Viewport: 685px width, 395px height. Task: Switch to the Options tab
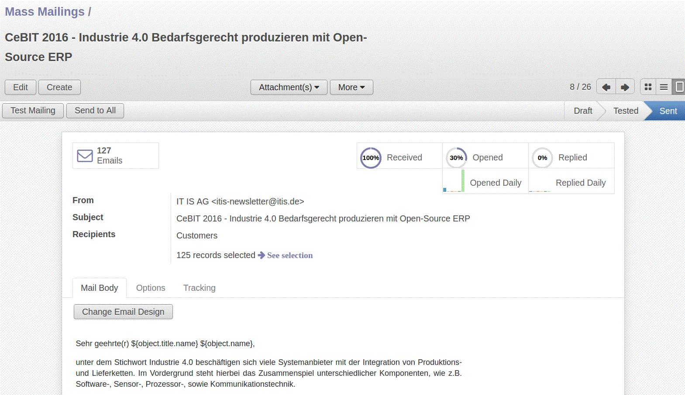pyautogui.click(x=151, y=288)
